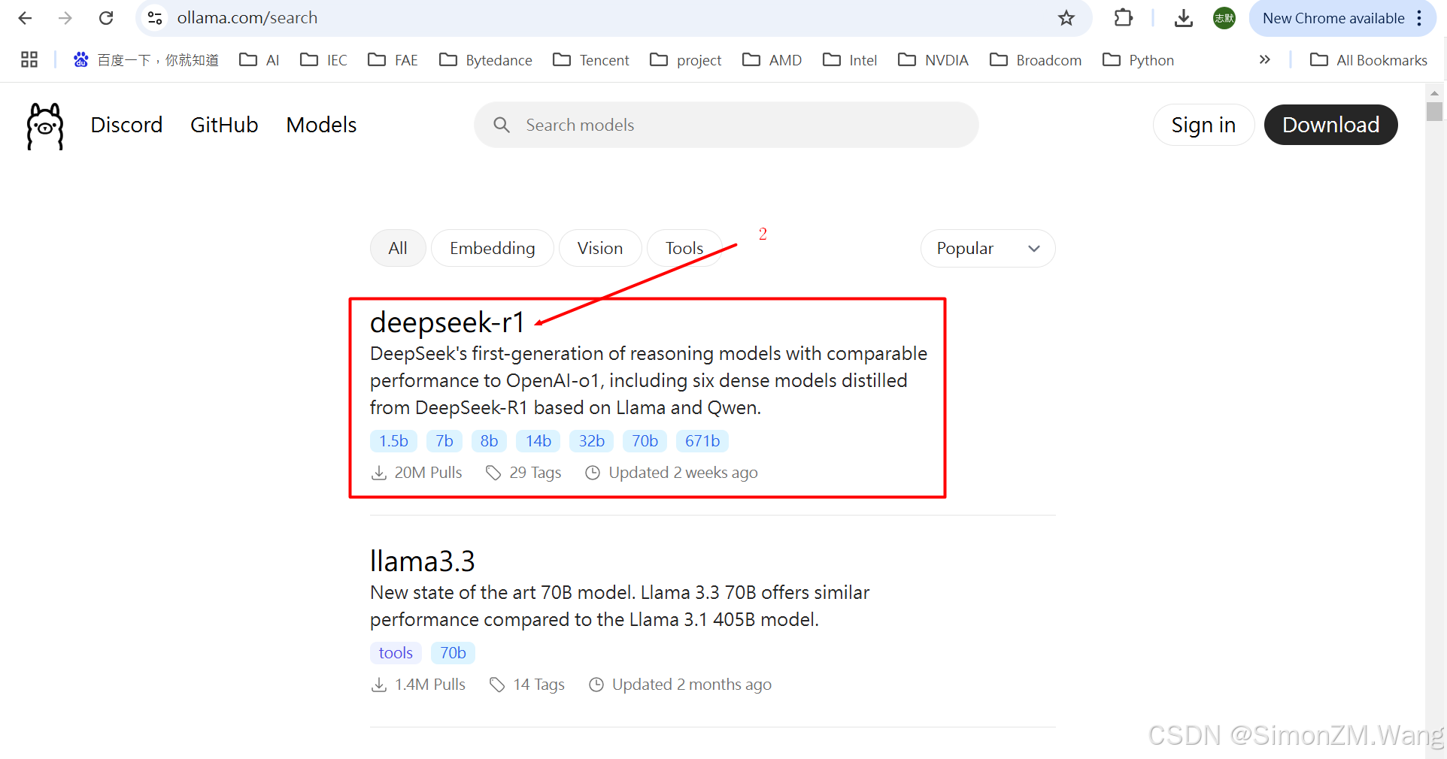Open the Python bookmark folder
1447x759 pixels.
[1138, 60]
